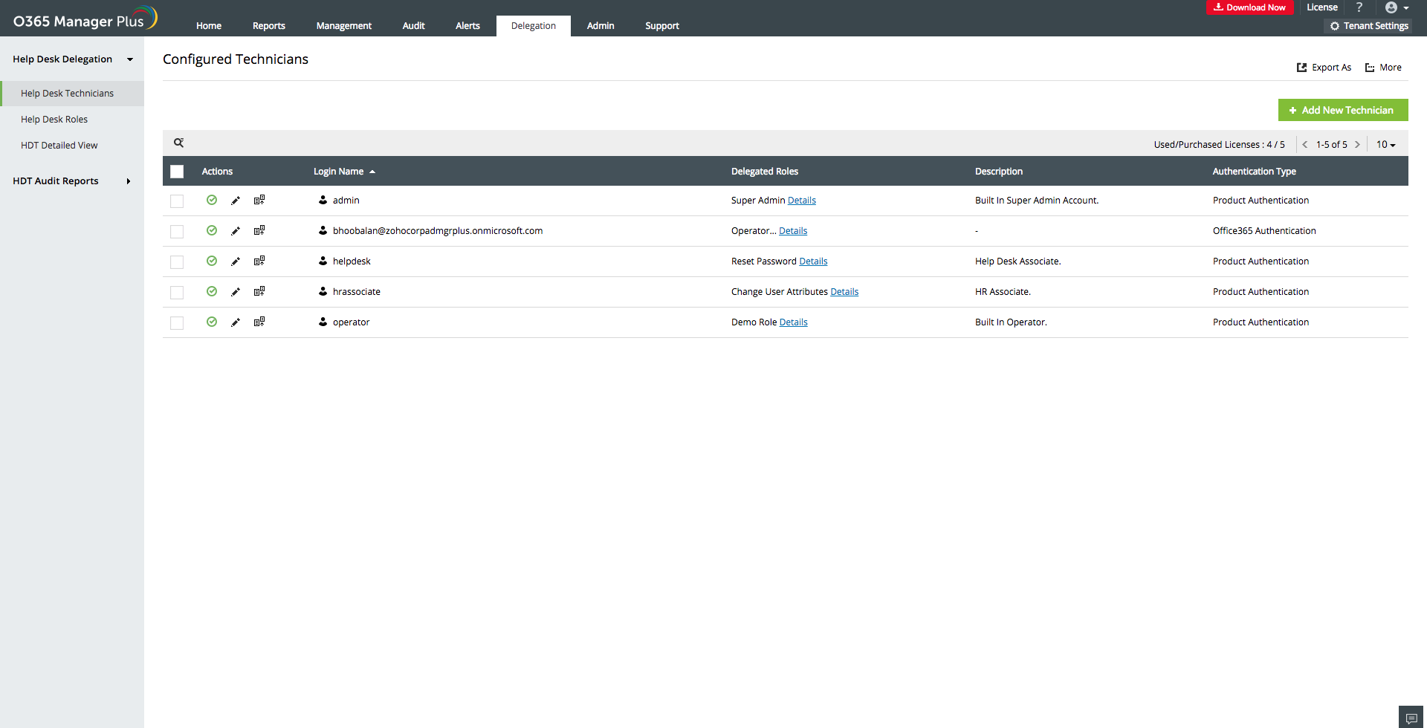Click the edit pencil icon for admin

[x=236, y=201]
